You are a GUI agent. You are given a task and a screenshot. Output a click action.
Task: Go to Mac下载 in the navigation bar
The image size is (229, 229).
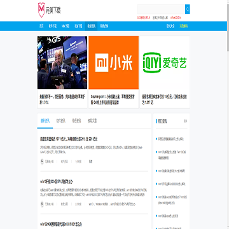[x=66, y=26]
